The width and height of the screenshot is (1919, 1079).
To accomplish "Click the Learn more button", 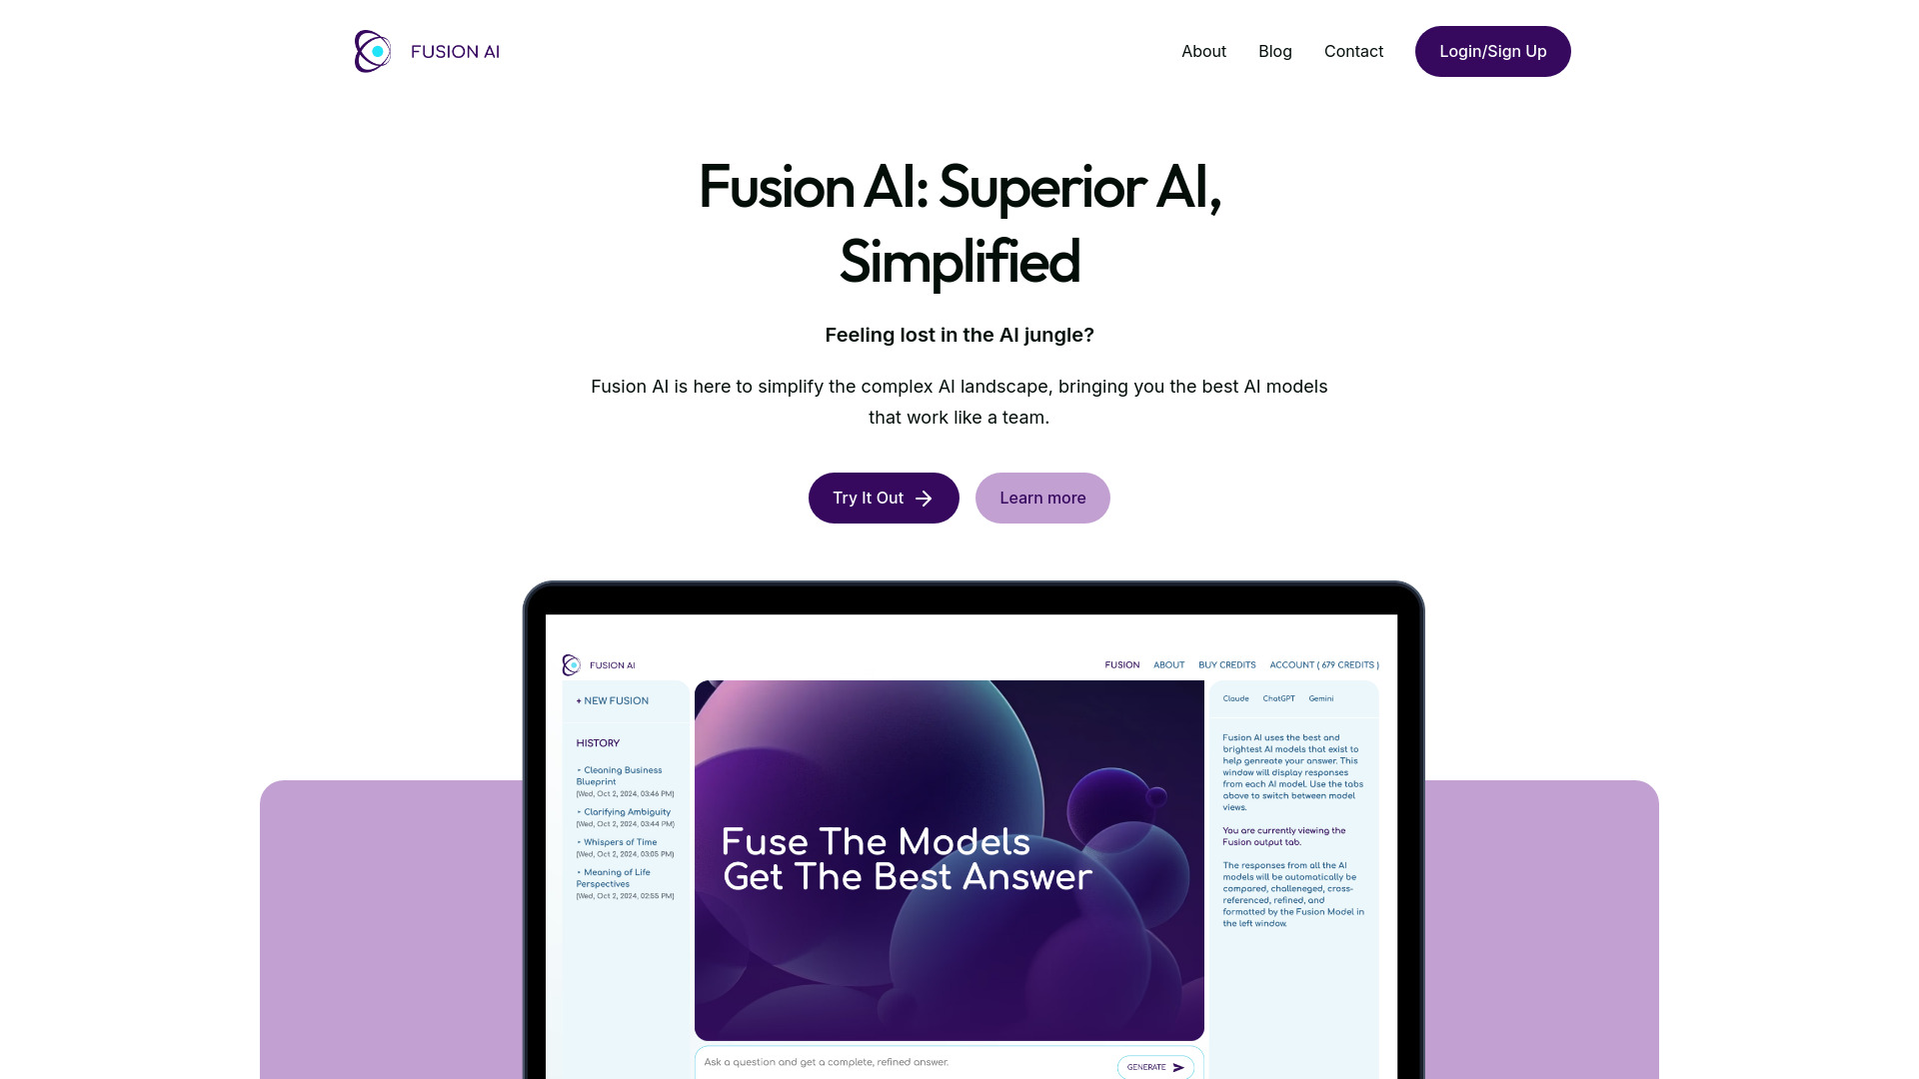I will (1042, 498).
